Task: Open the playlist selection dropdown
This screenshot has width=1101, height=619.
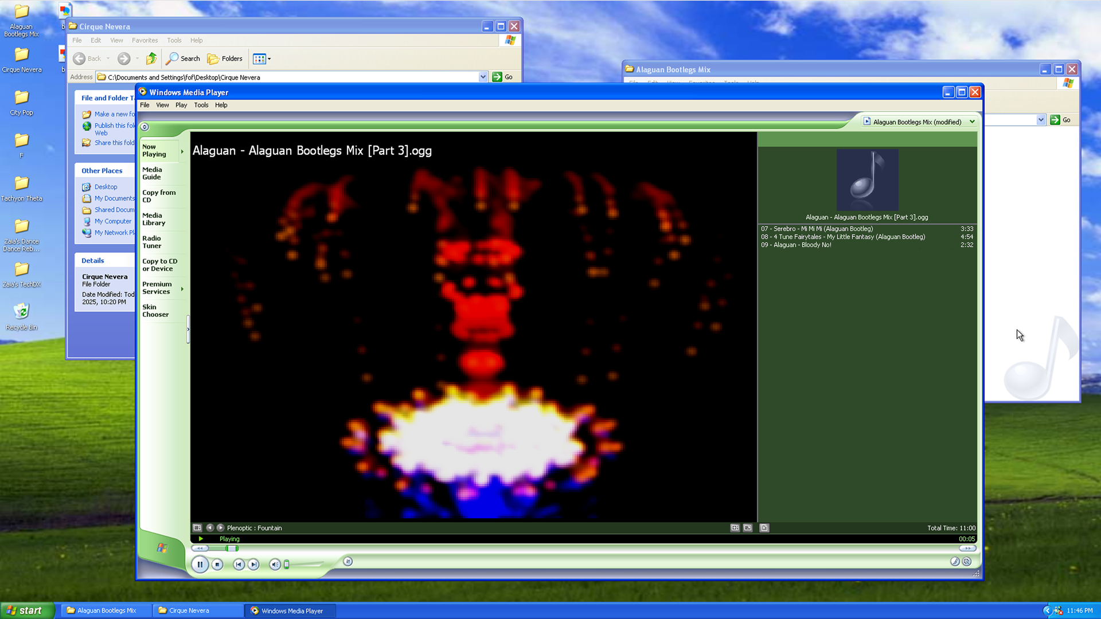Action: pos(972,122)
